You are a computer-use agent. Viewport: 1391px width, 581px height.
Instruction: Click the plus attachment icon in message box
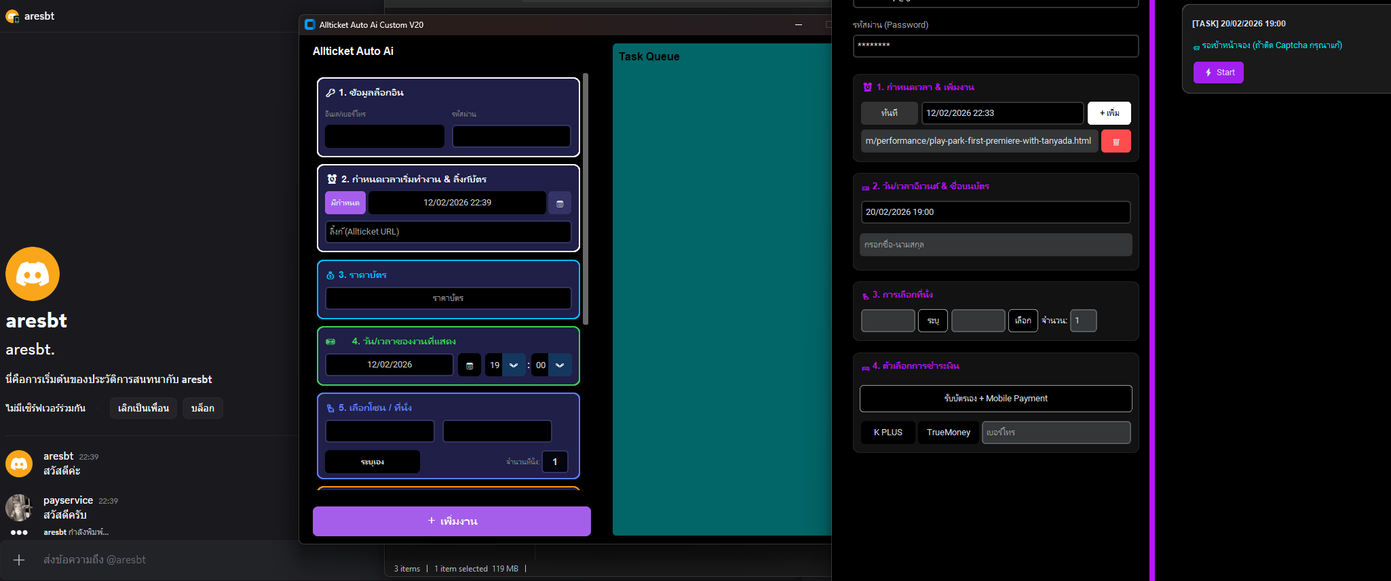[19, 560]
